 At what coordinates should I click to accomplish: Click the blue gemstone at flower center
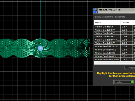pyautogui.click(x=40, y=48)
